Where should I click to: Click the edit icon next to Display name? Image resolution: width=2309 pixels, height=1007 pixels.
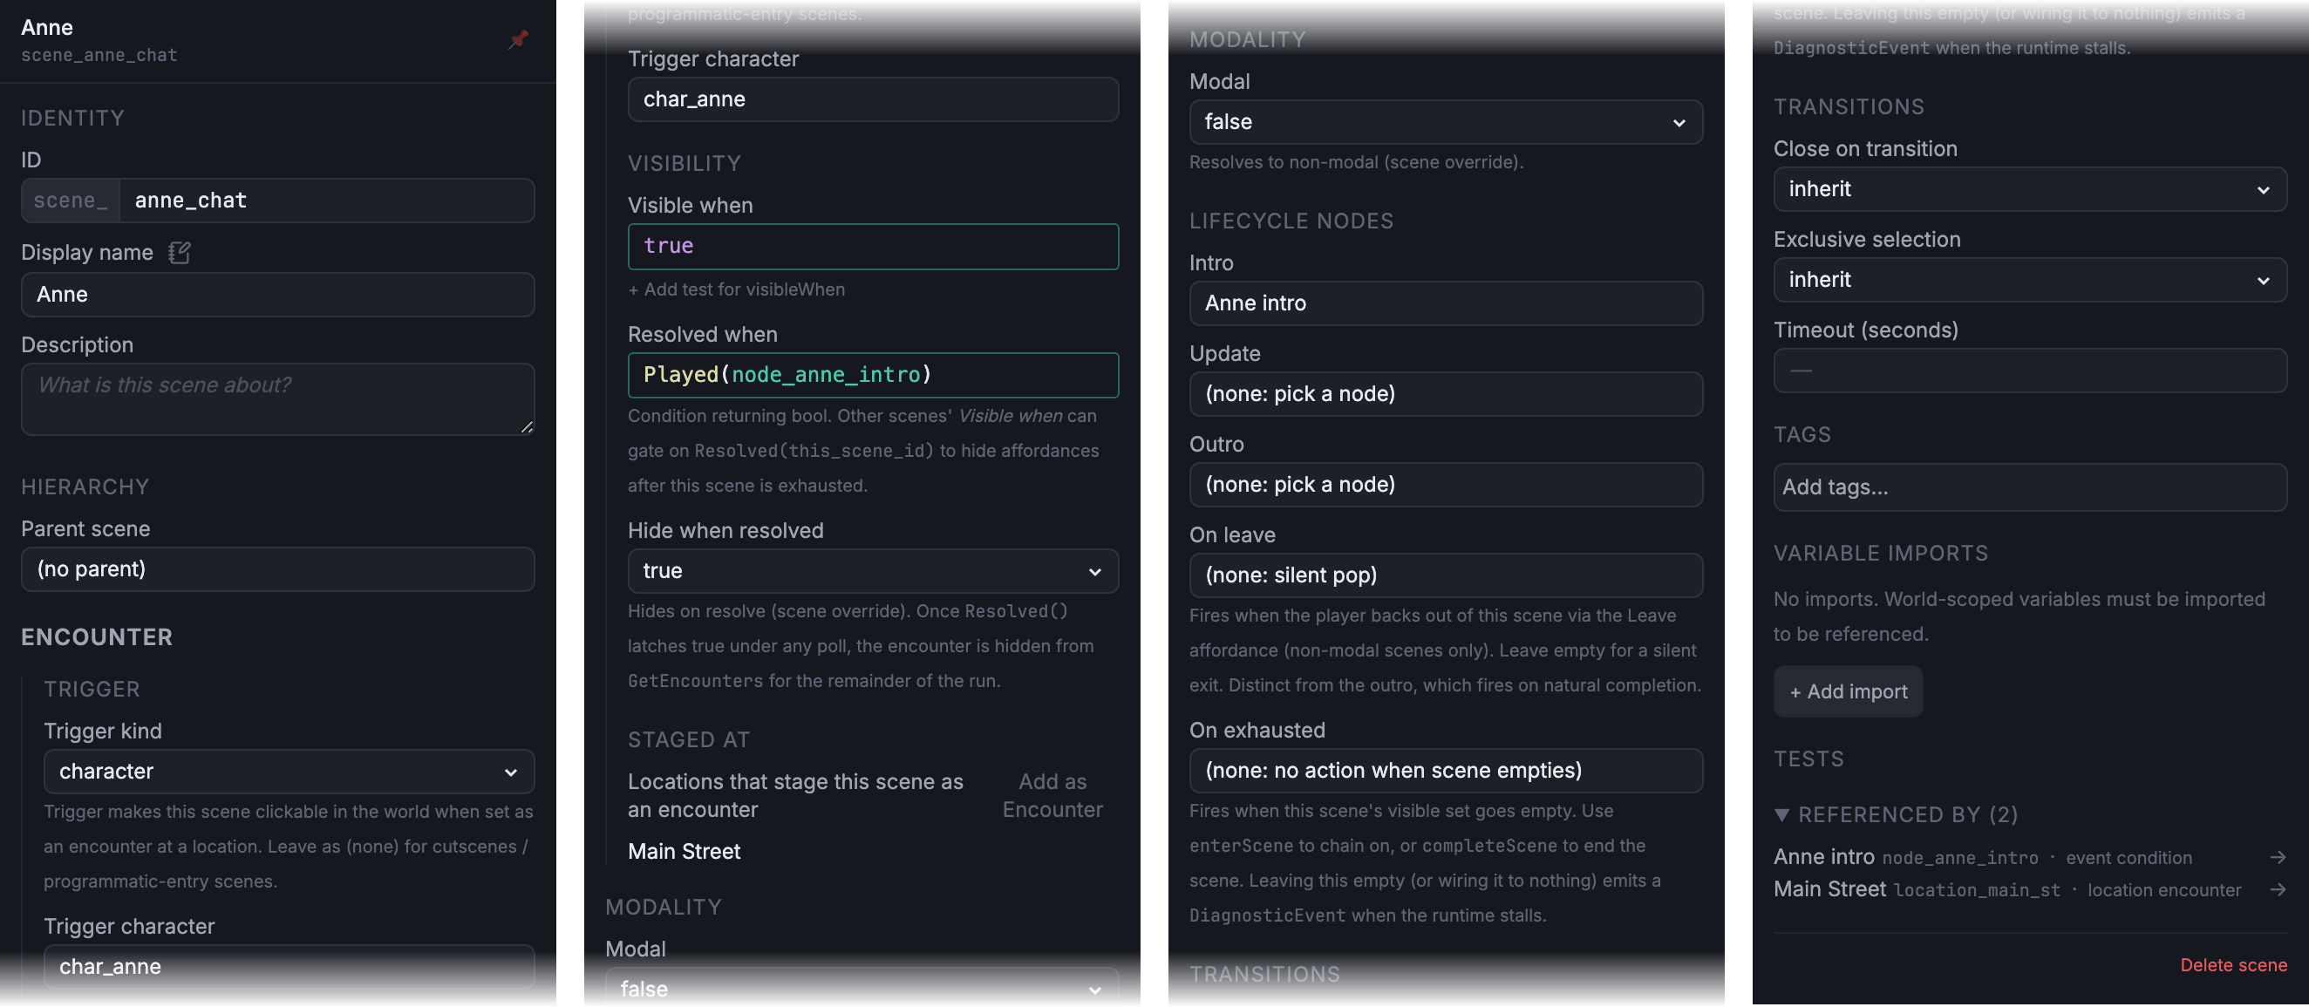coord(180,253)
